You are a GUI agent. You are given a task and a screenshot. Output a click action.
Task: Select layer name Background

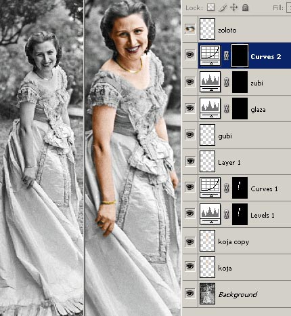[238, 295]
